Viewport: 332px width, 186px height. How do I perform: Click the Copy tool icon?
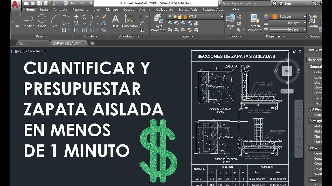pyautogui.click(x=76, y=23)
